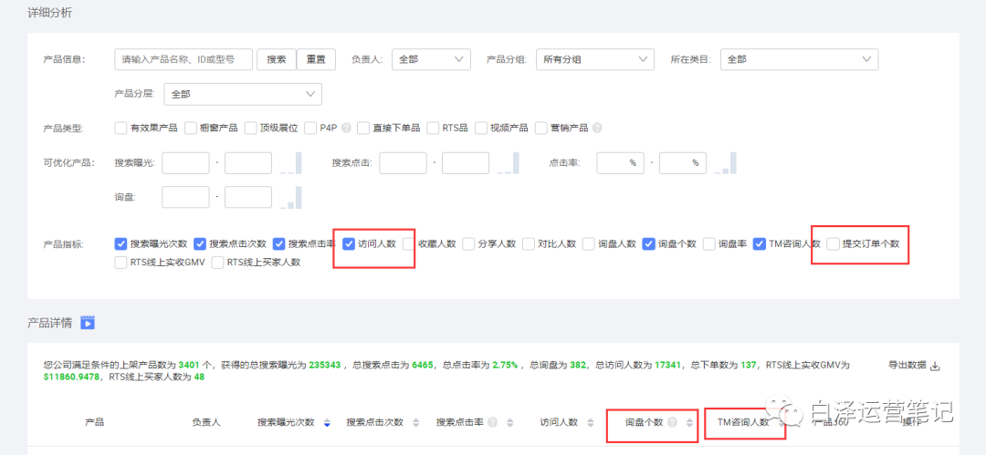Focus the product name, ID or model input
Viewport: 986px width, 455px height.
[184, 59]
